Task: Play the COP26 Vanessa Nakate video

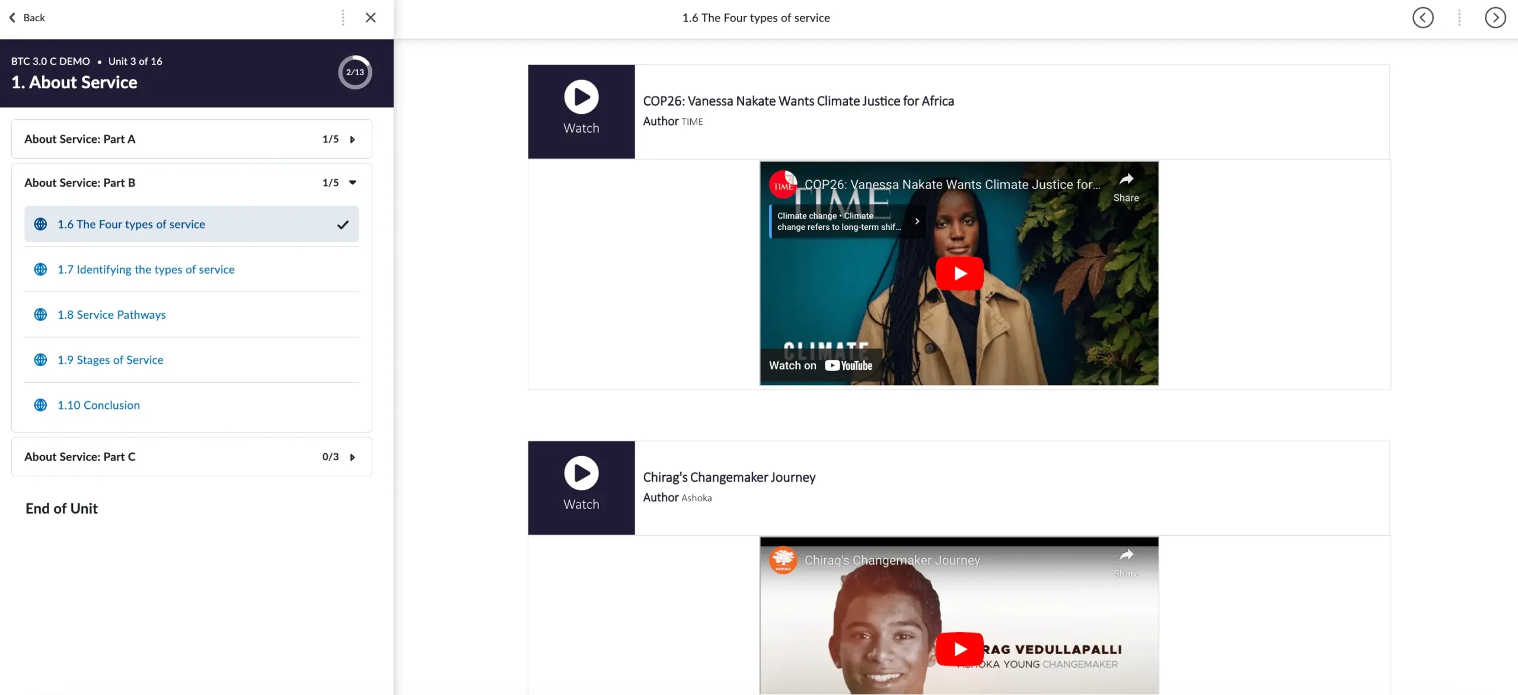Action: click(x=959, y=273)
